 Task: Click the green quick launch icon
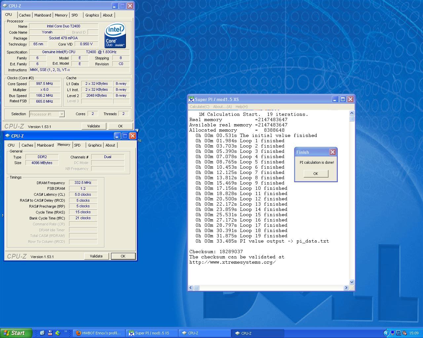[x=58, y=333]
